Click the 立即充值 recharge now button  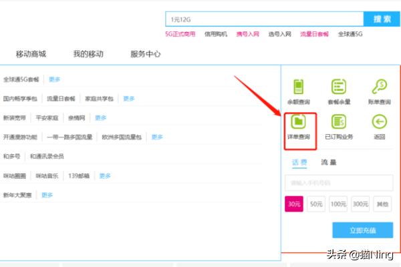click(x=363, y=230)
